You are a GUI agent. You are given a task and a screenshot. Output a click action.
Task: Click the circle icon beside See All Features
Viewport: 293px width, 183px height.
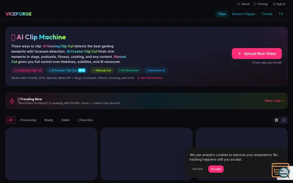pyautogui.click(x=138, y=78)
